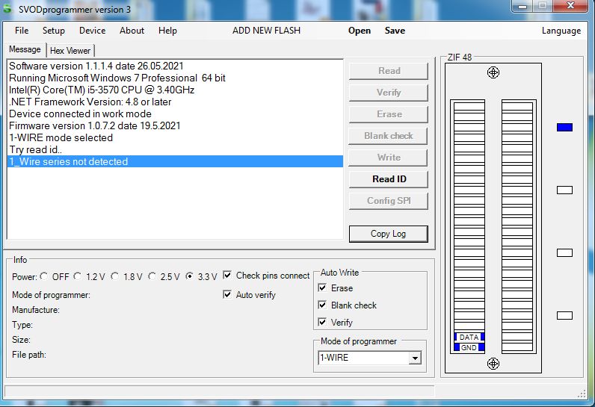Toggle Auto verify checkbox

coord(227,294)
